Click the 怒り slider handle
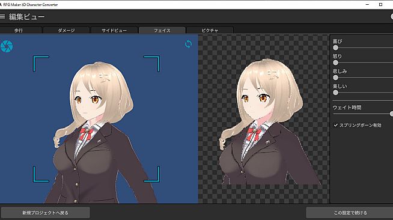Screen dimensions: 393x220 tap(335, 63)
